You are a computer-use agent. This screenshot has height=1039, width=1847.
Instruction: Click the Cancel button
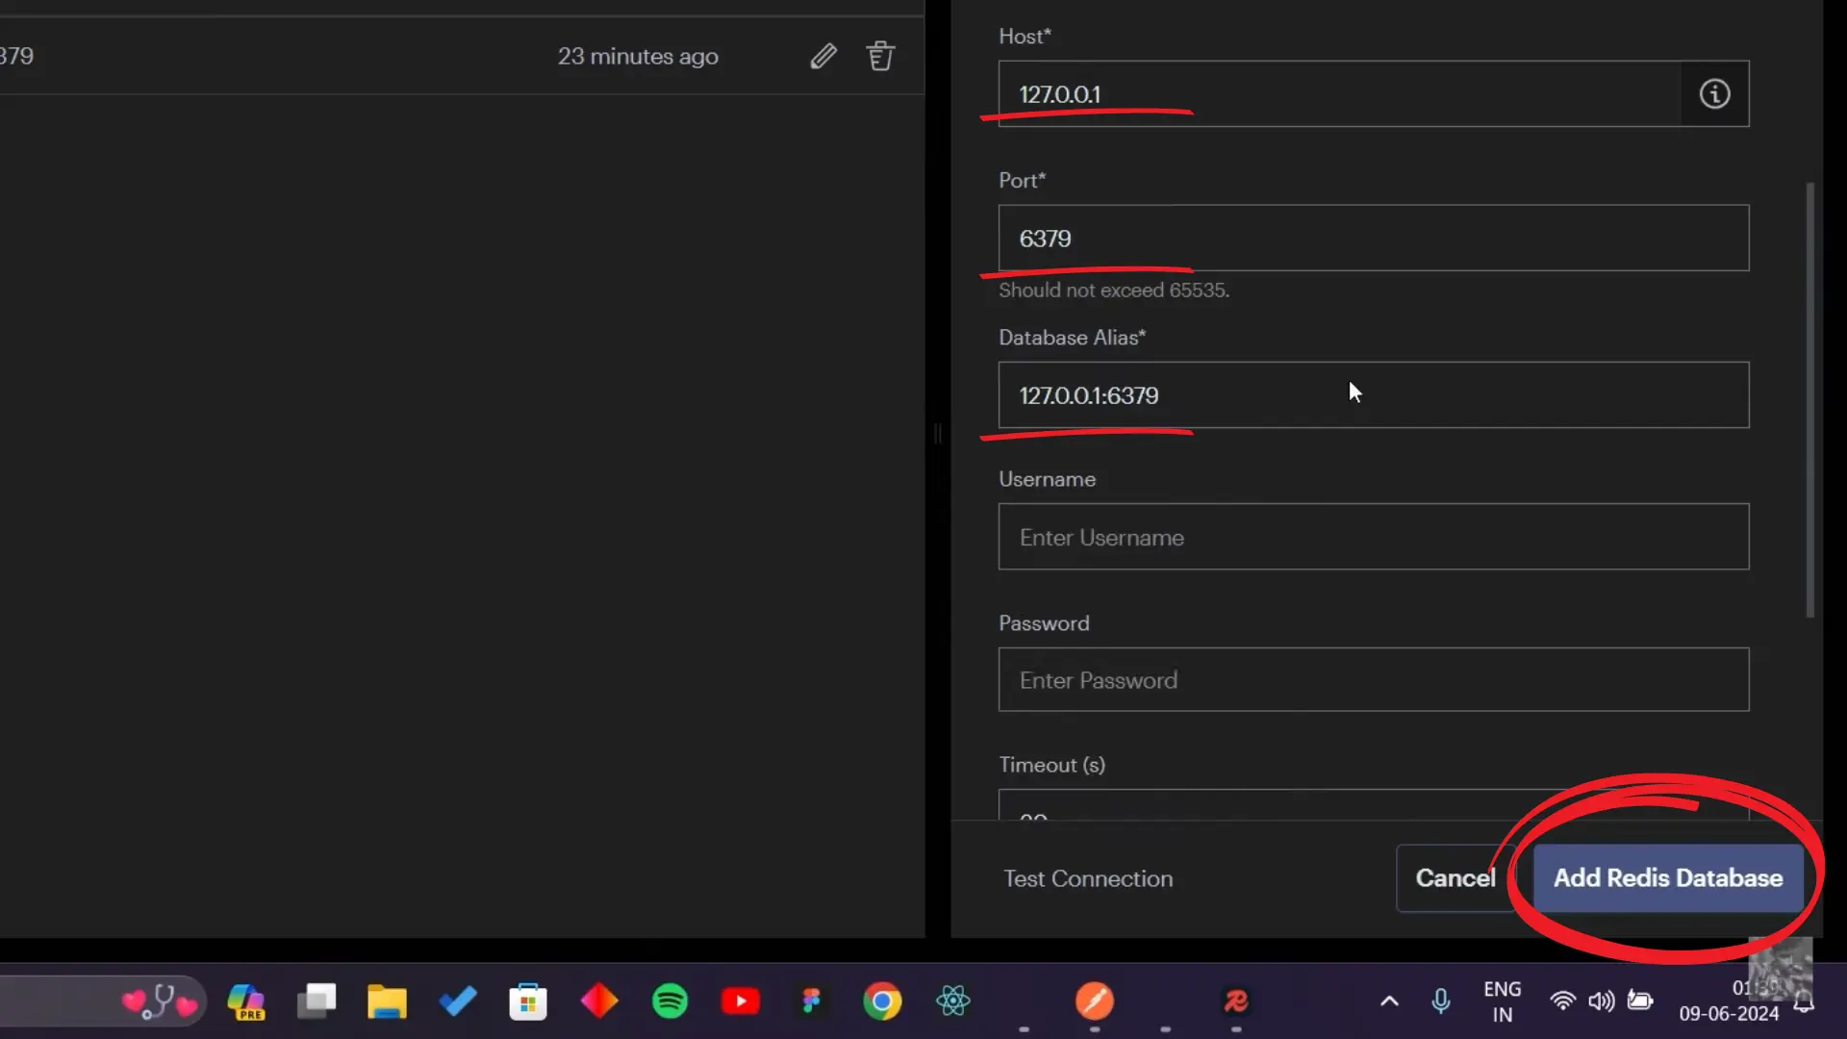pyautogui.click(x=1455, y=878)
